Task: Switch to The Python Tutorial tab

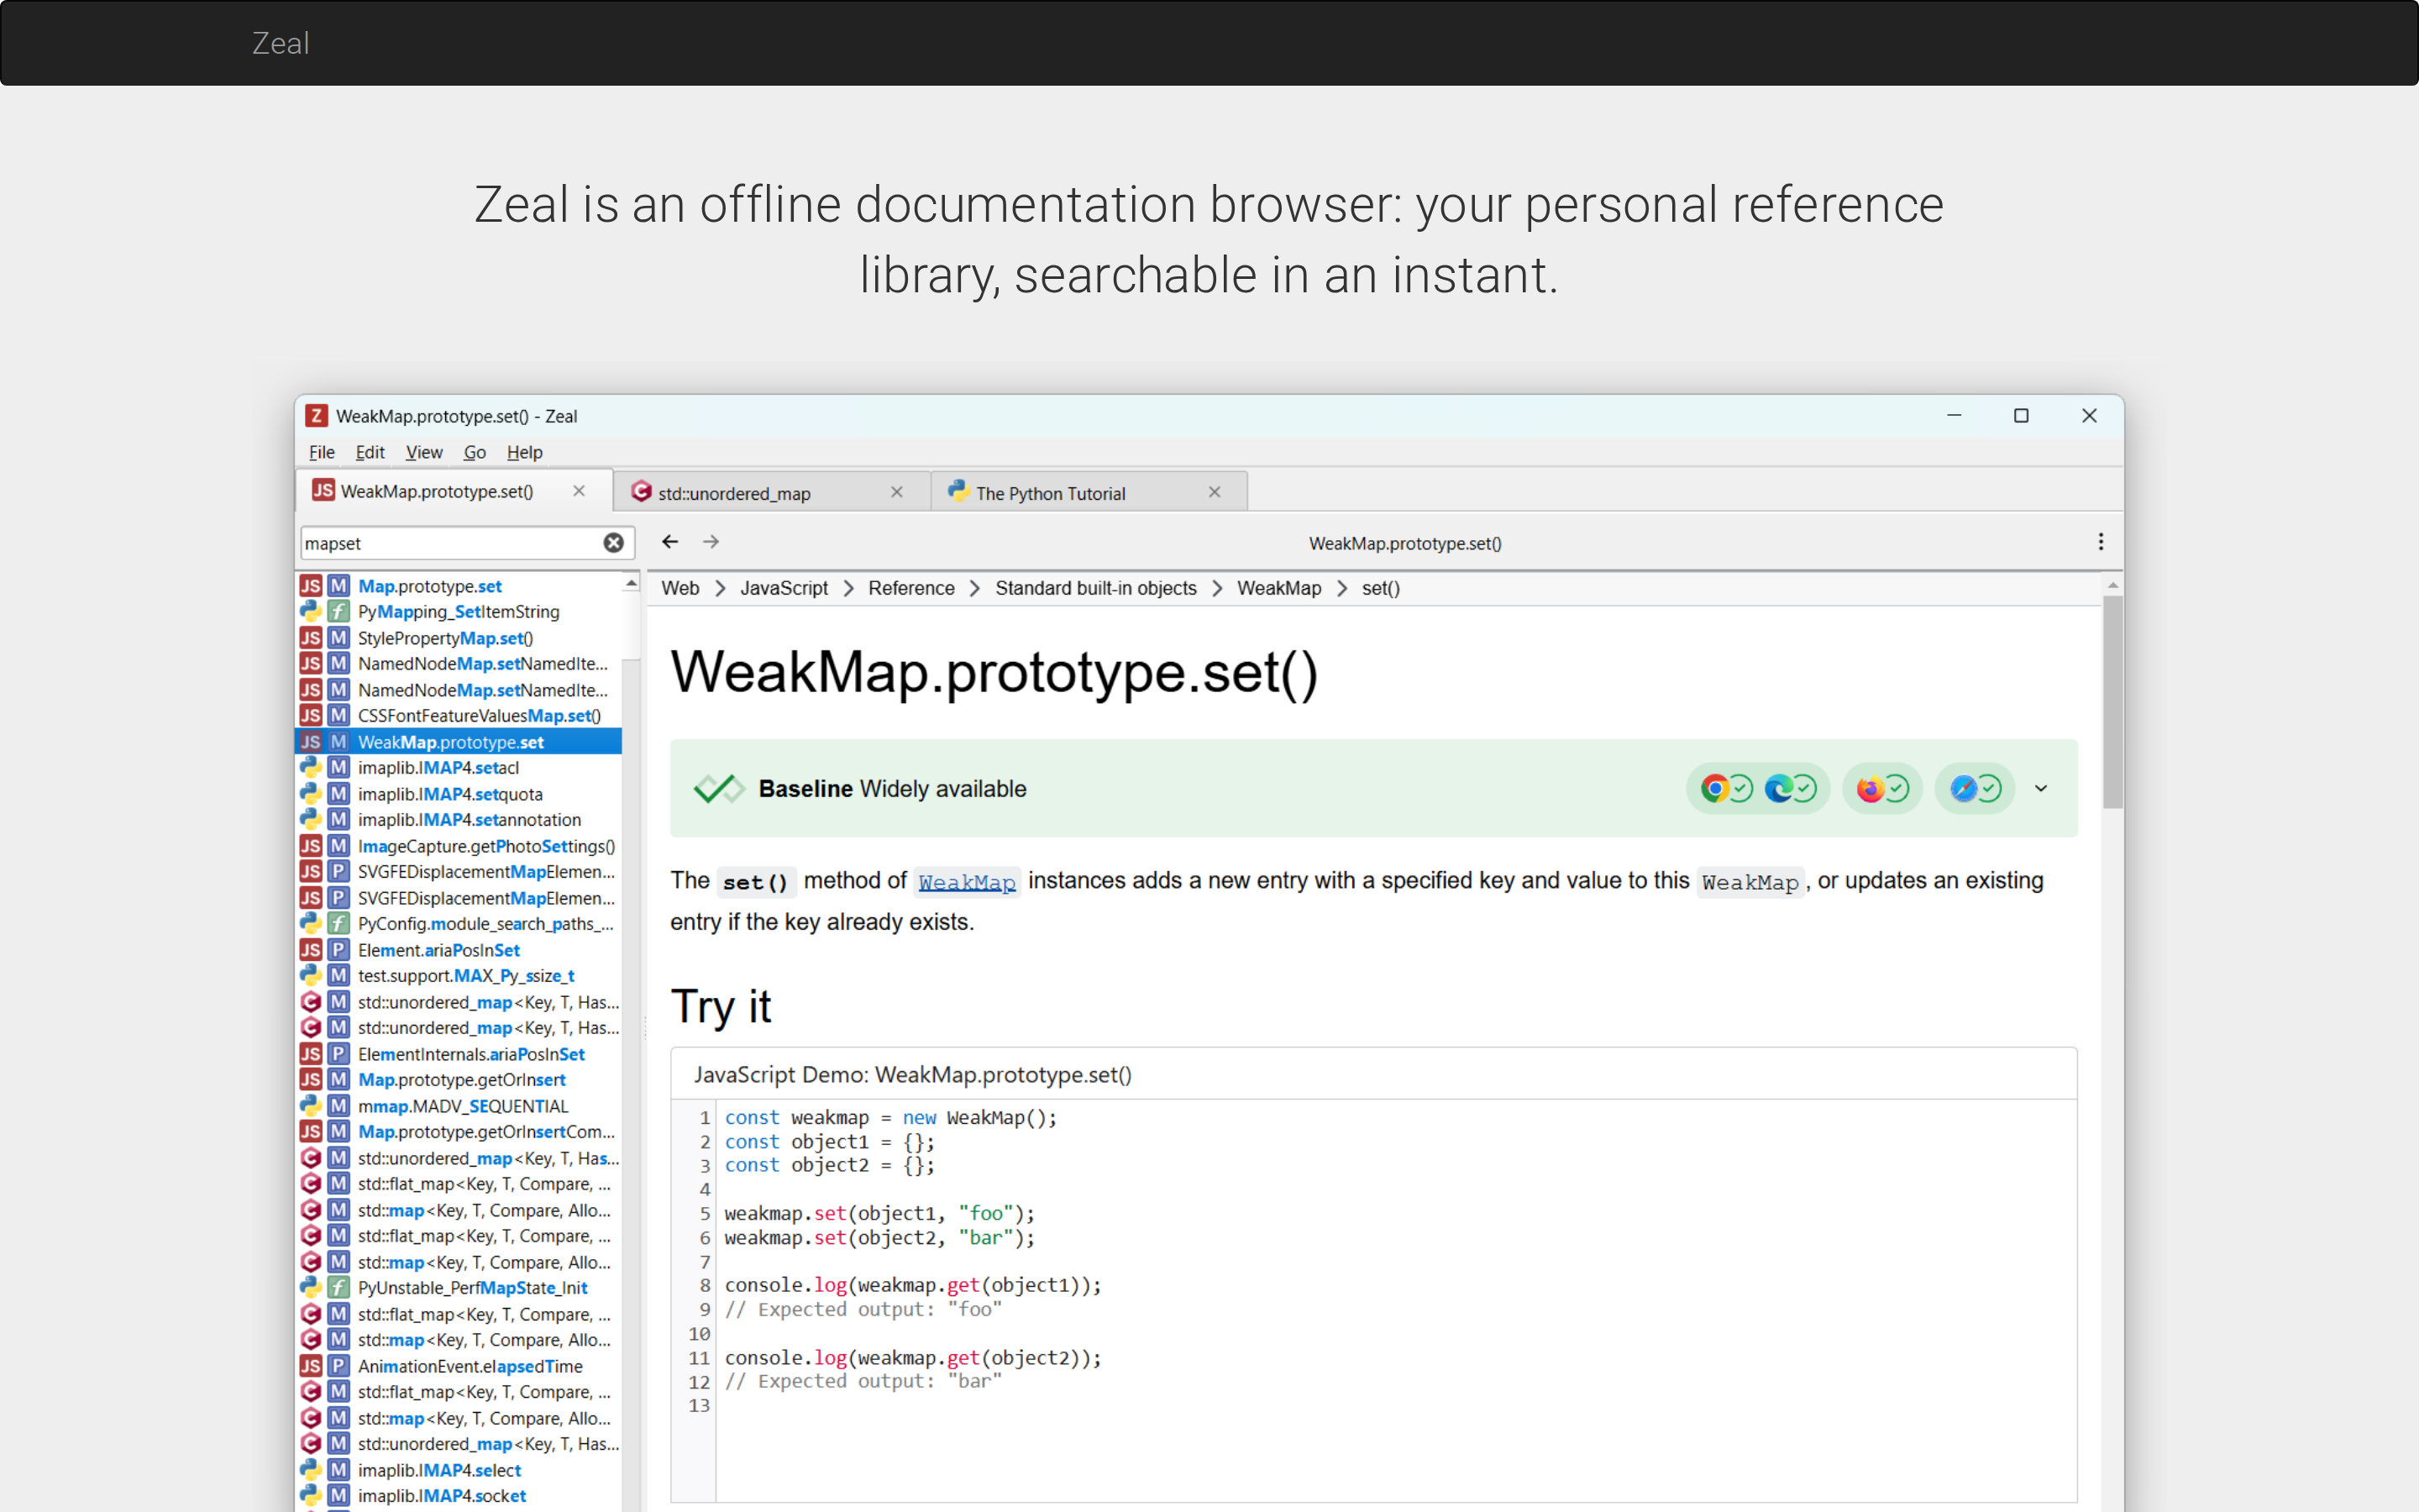Action: coord(1089,492)
